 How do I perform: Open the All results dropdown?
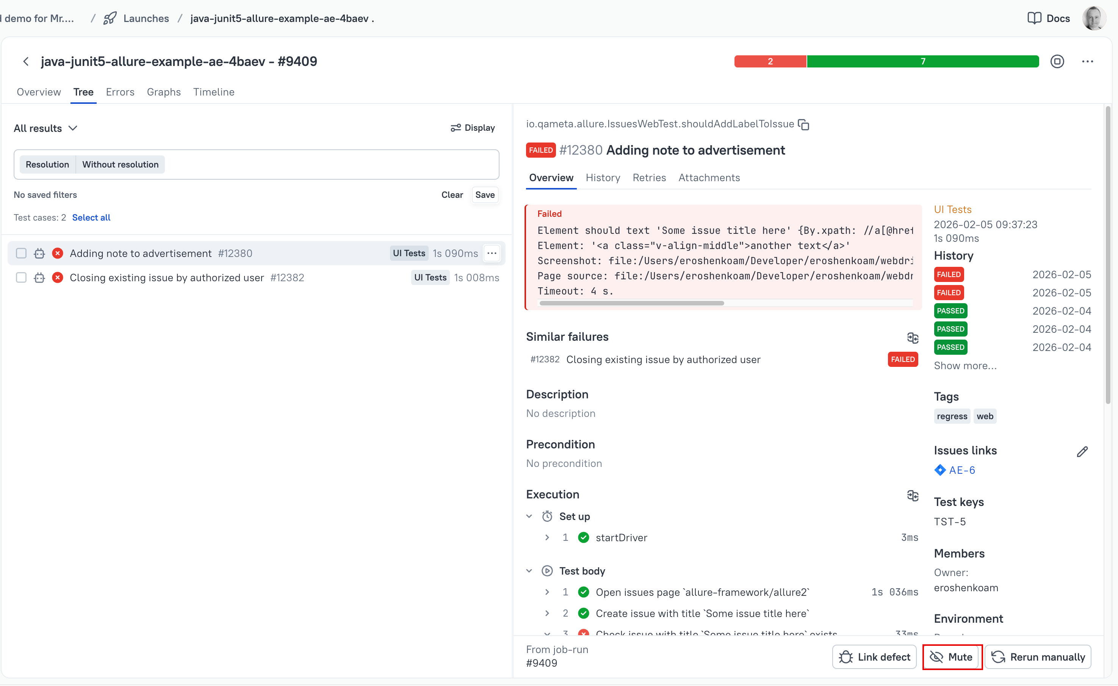click(45, 128)
